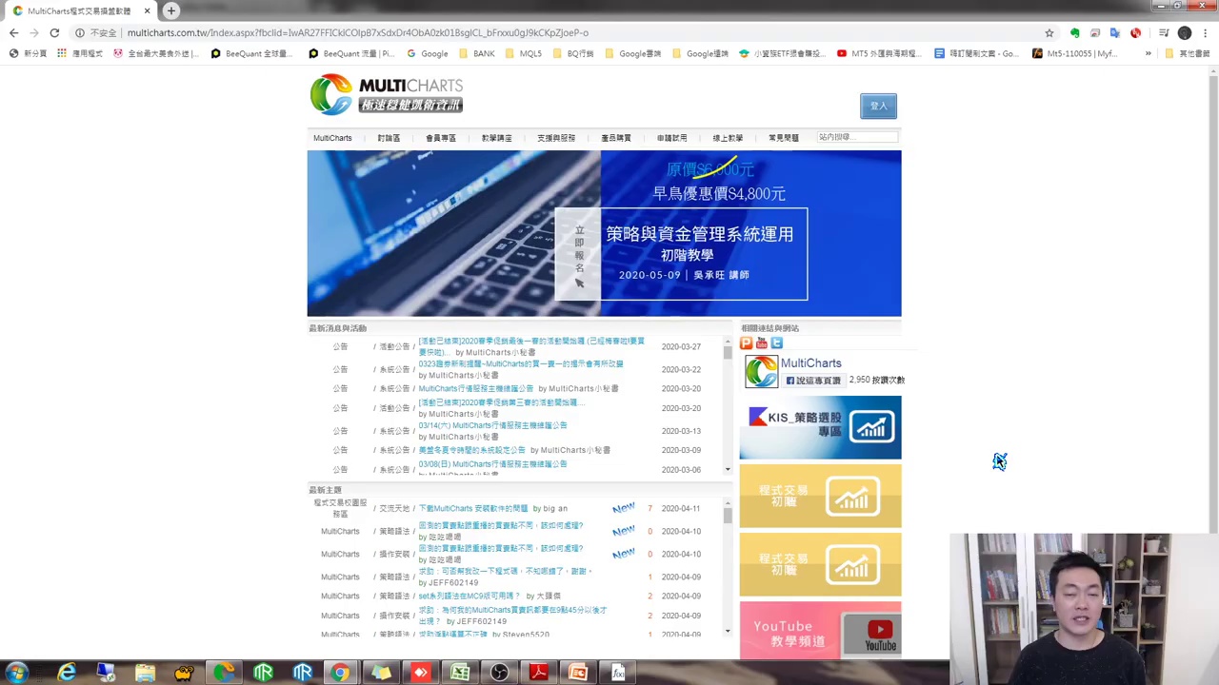Click the MultiCharts logo in the header
The height and width of the screenshot is (685, 1219).
(x=386, y=94)
